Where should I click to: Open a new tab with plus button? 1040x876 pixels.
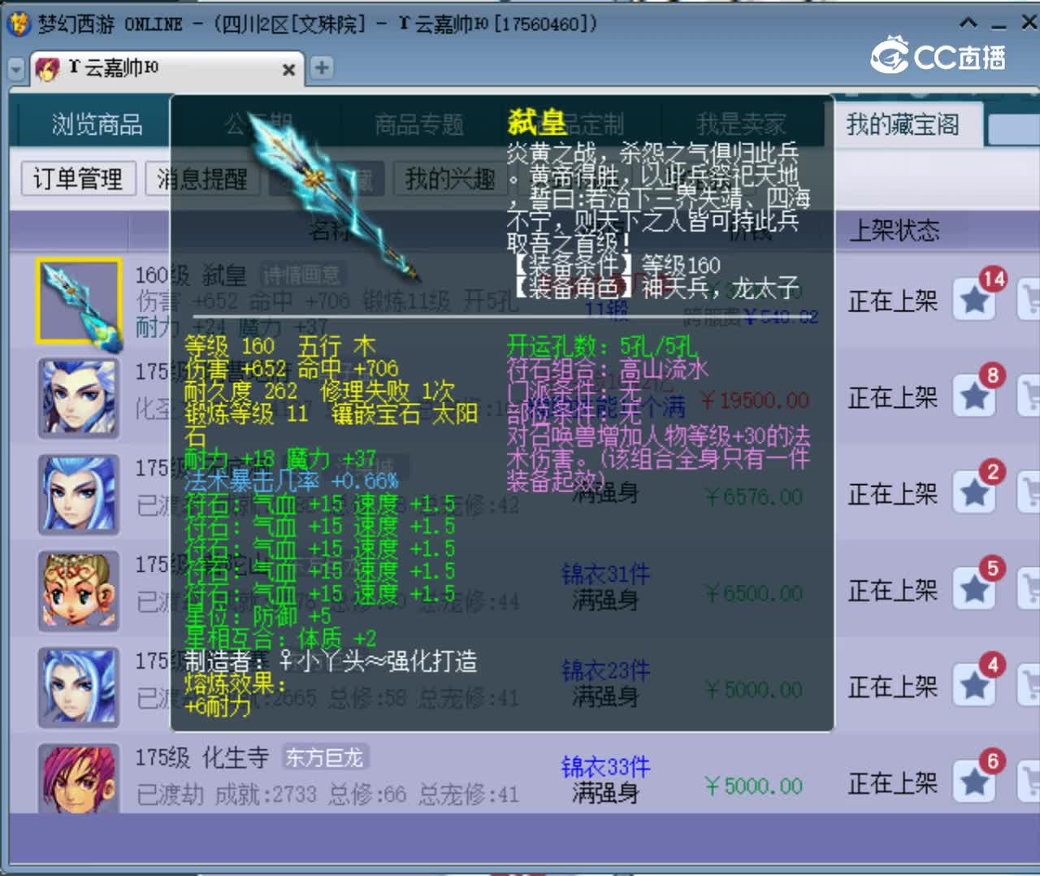pos(322,67)
